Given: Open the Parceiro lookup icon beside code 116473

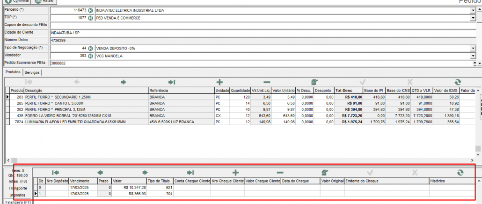Looking at the screenshot, I should pos(90,10).
